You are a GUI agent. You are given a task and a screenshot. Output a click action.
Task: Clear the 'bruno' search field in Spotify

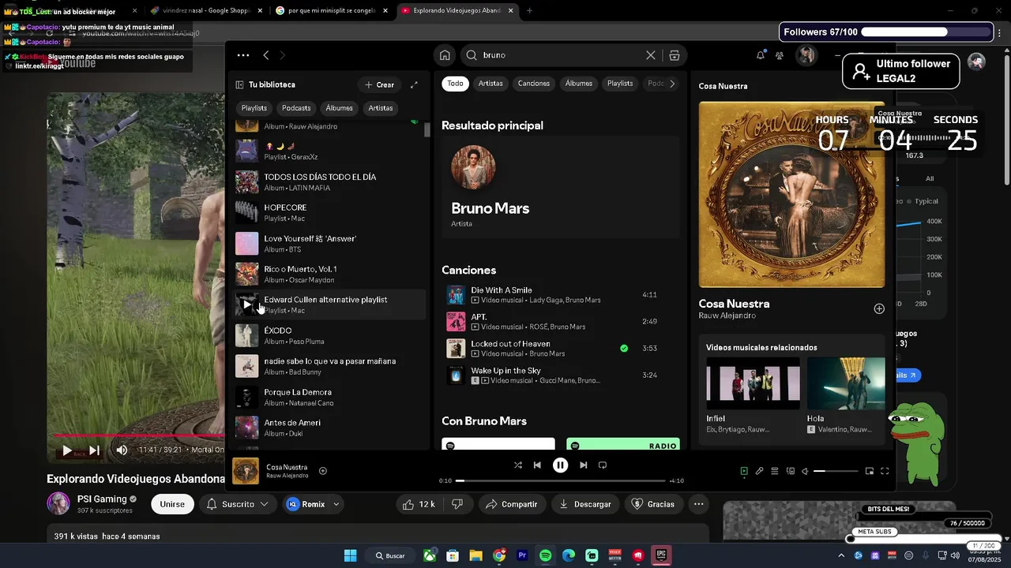(x=651, y=55)
